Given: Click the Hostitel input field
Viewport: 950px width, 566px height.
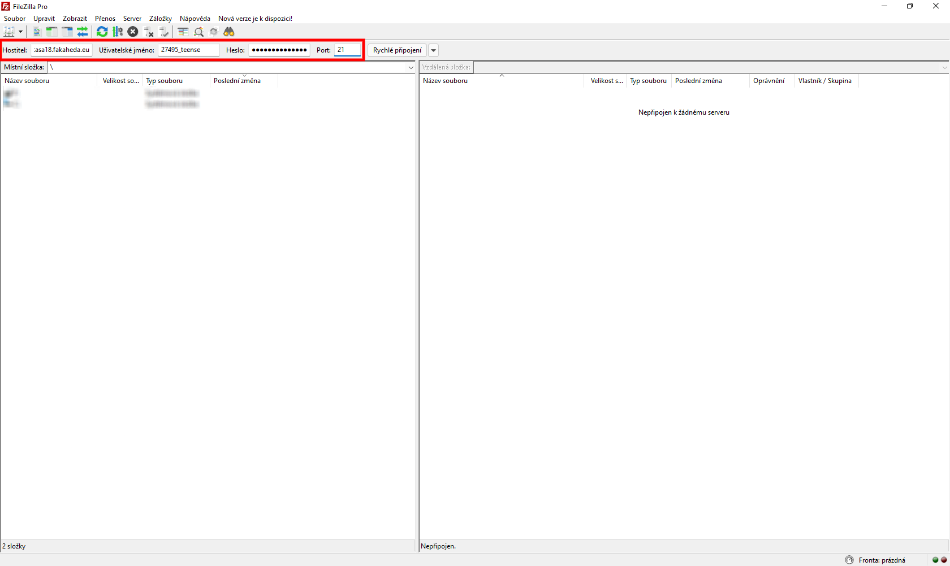Looking at the screenshot, I should click(x=62, y=50).
